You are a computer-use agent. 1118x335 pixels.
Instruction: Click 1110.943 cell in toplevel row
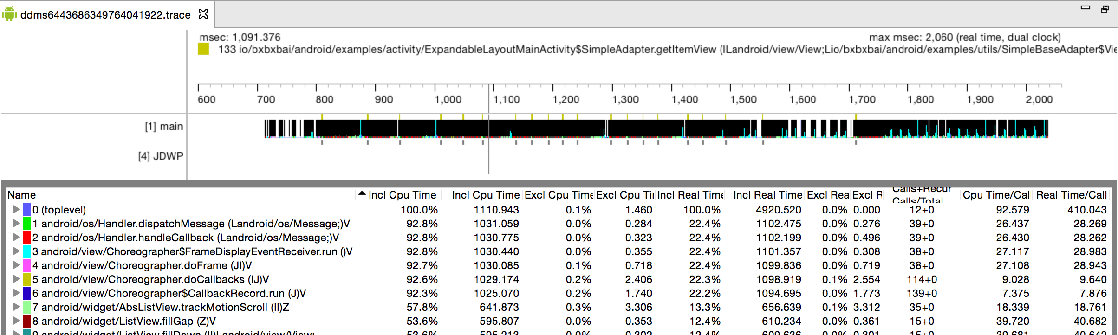pos(496,210)
